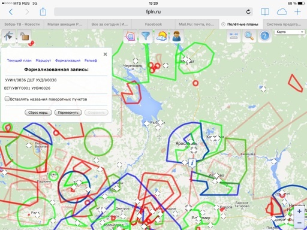The width and height of the screenshot is (307, 230).
Task: Tap the fpln.ru address bar
Action: tap(153, 12)
